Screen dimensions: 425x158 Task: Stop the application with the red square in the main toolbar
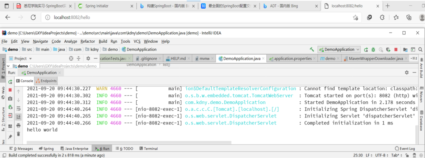tap(396, 49)
